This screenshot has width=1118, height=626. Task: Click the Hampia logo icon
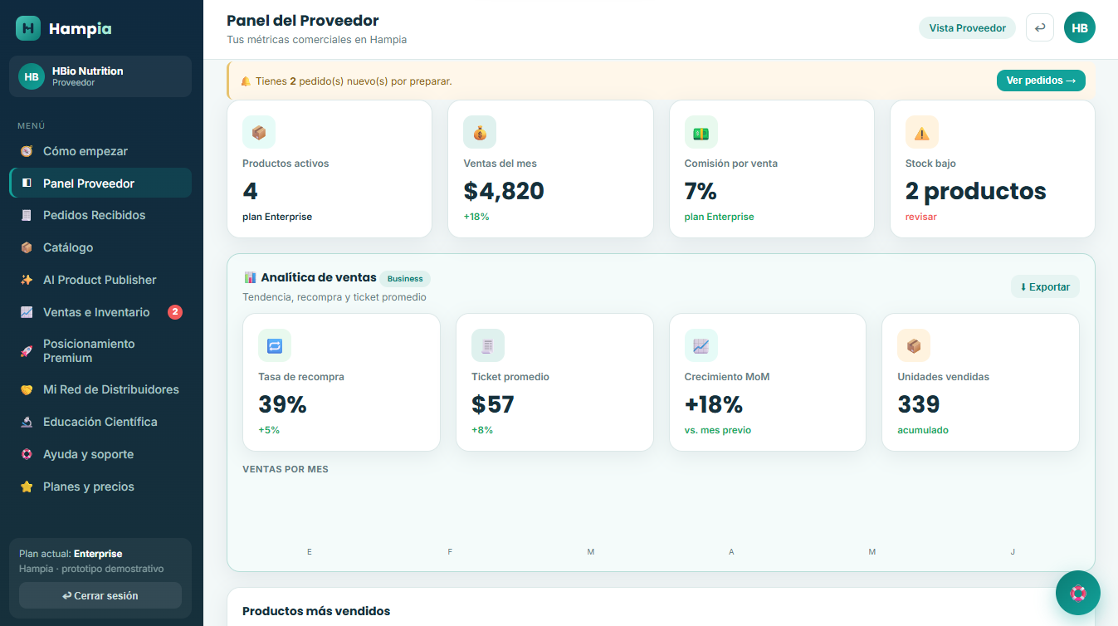(28, 28)
